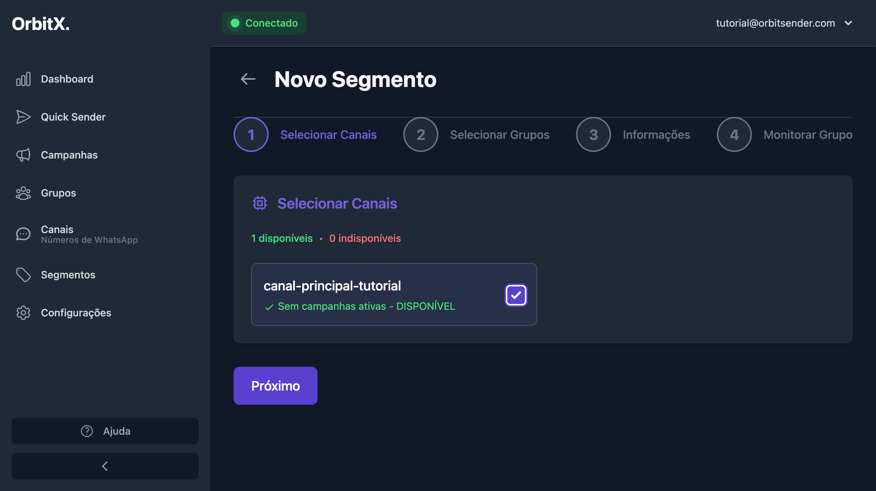Click the back arrow next to Novo Segmento
The width and height of the screenshot is (876, 491).
tap(248, 79)
